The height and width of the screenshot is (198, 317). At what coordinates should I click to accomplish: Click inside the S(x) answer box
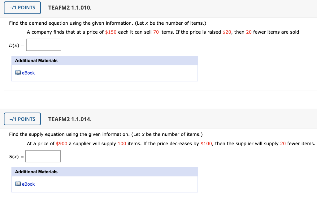click(43, 156)
